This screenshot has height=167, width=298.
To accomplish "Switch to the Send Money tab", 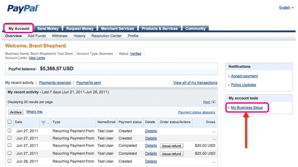I will tap(48, 29).
